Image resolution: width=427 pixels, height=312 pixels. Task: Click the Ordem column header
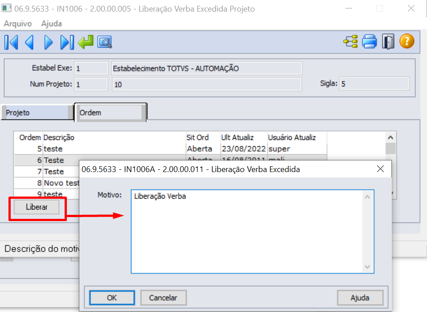pos(30,137)
